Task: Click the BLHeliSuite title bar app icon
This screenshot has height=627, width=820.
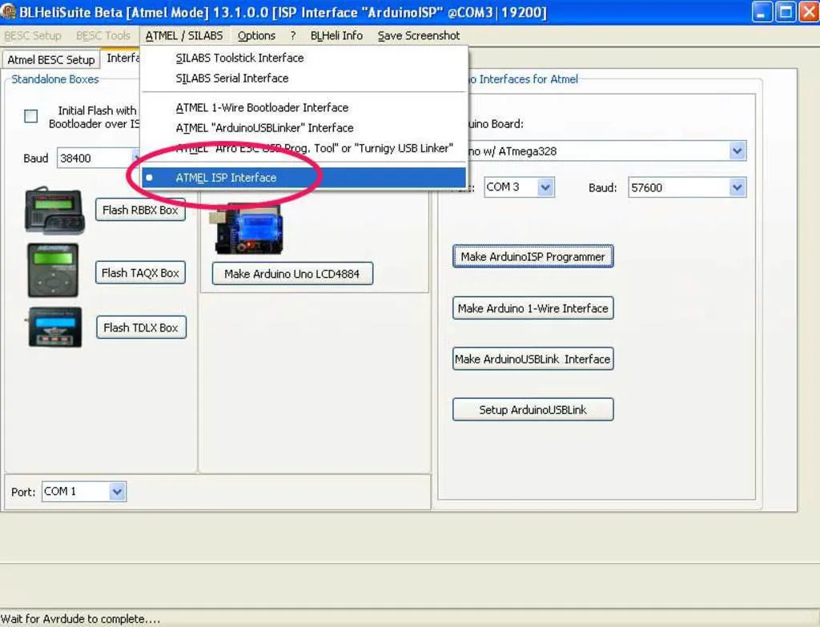Action: [x=10, y=12]
